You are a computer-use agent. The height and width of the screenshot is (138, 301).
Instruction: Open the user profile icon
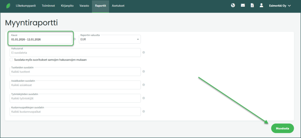pyautogui.click(x=261, y=5)
